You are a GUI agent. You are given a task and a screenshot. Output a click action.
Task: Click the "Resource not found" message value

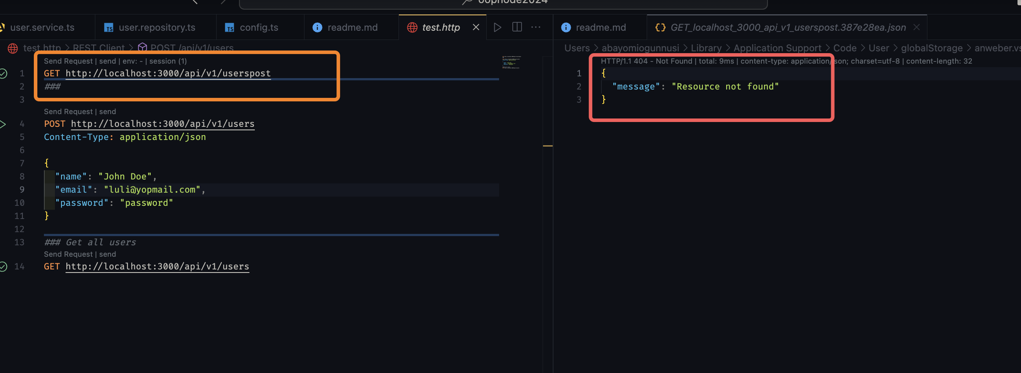(725, 86)
